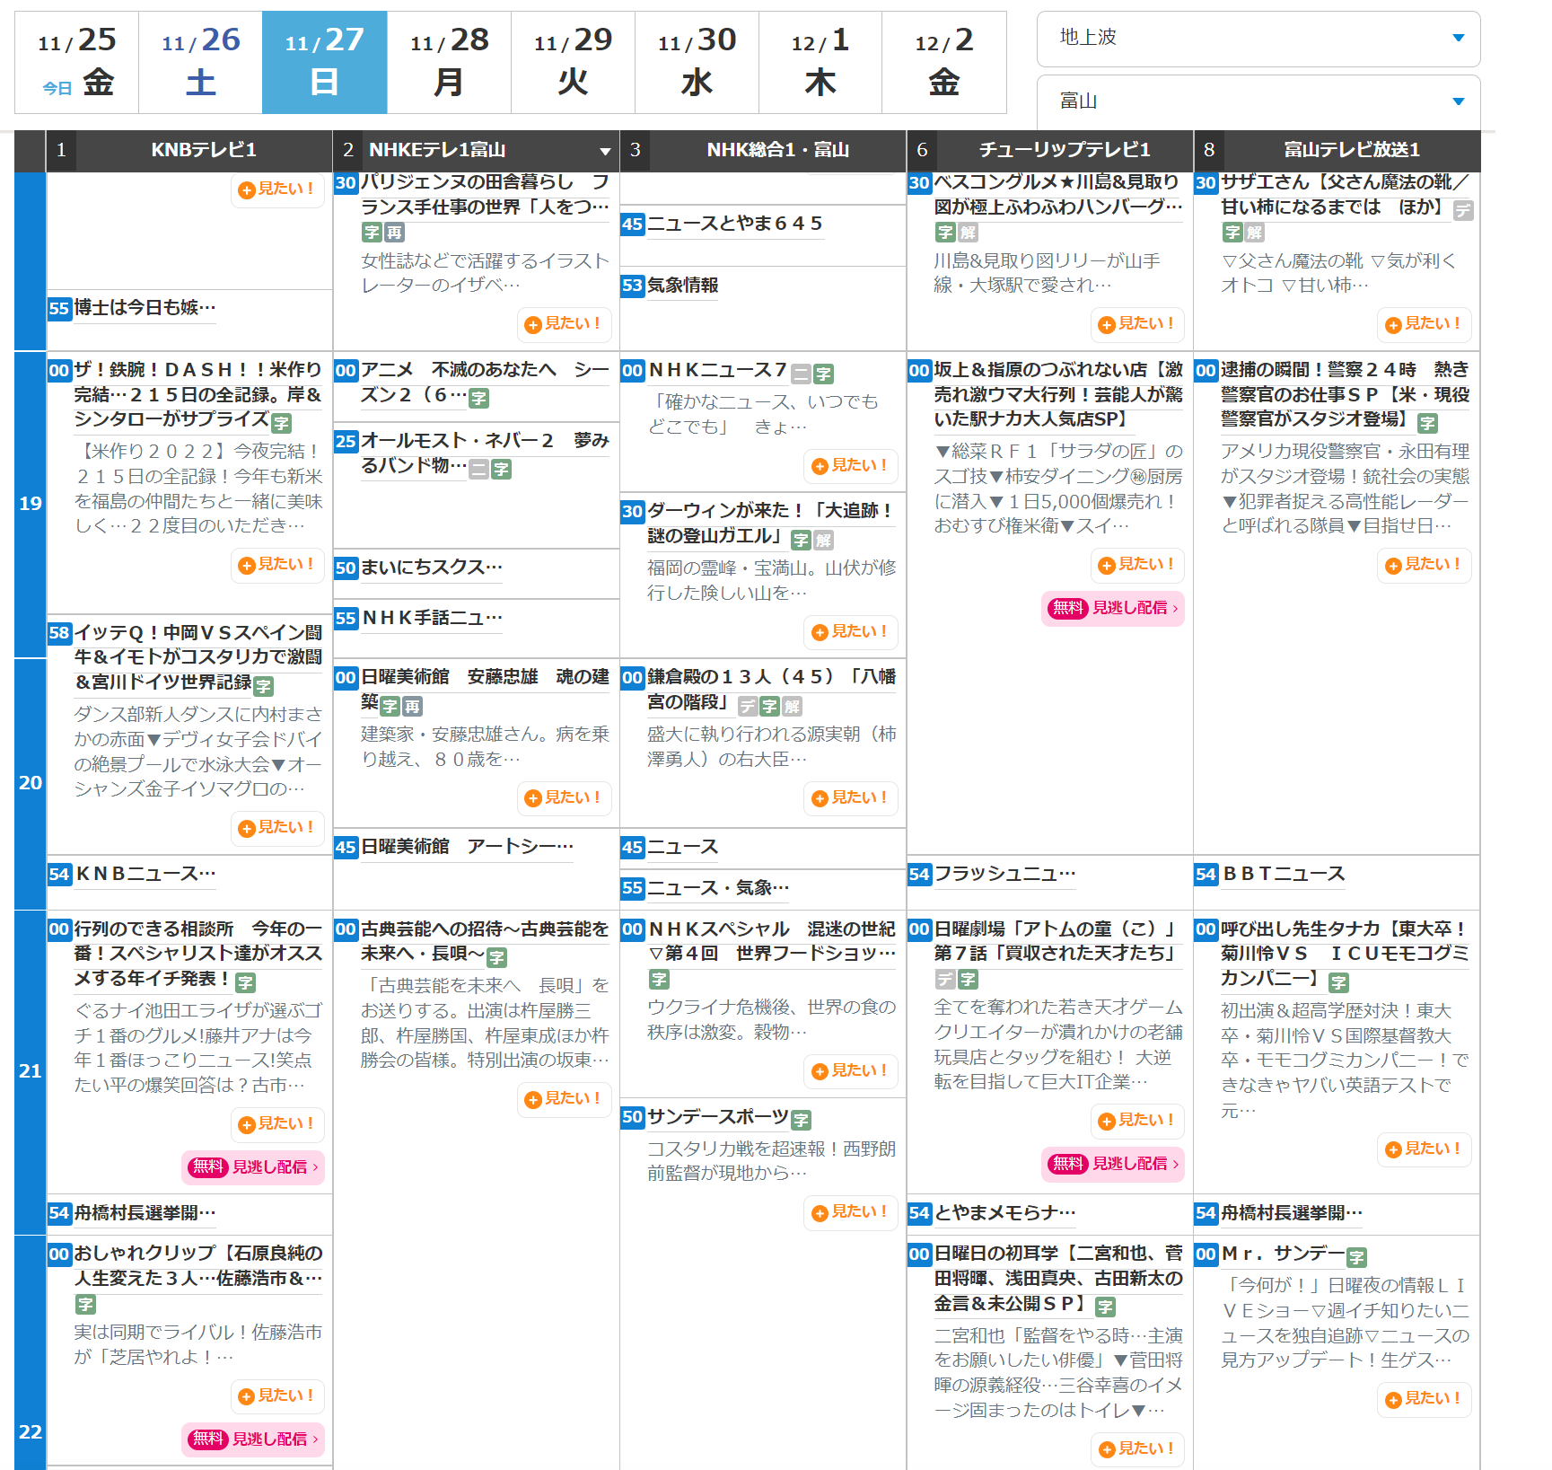Click 見たい for ダーウィンが来た!
The width and height of the screenshot is (1552, 1470).
click(x=850, y=632)
